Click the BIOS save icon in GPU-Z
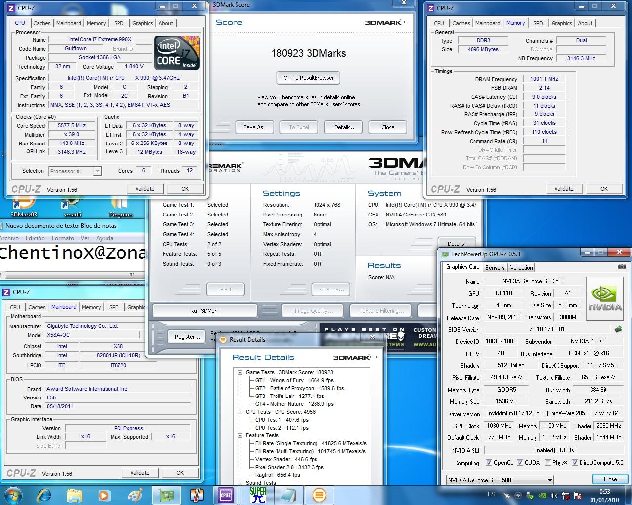Viewport: 632px width, 505px height. [618, 329]
